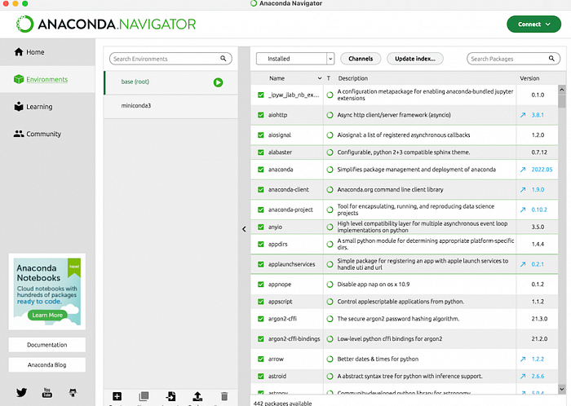Open the Community section

click(x=38, y=134)
